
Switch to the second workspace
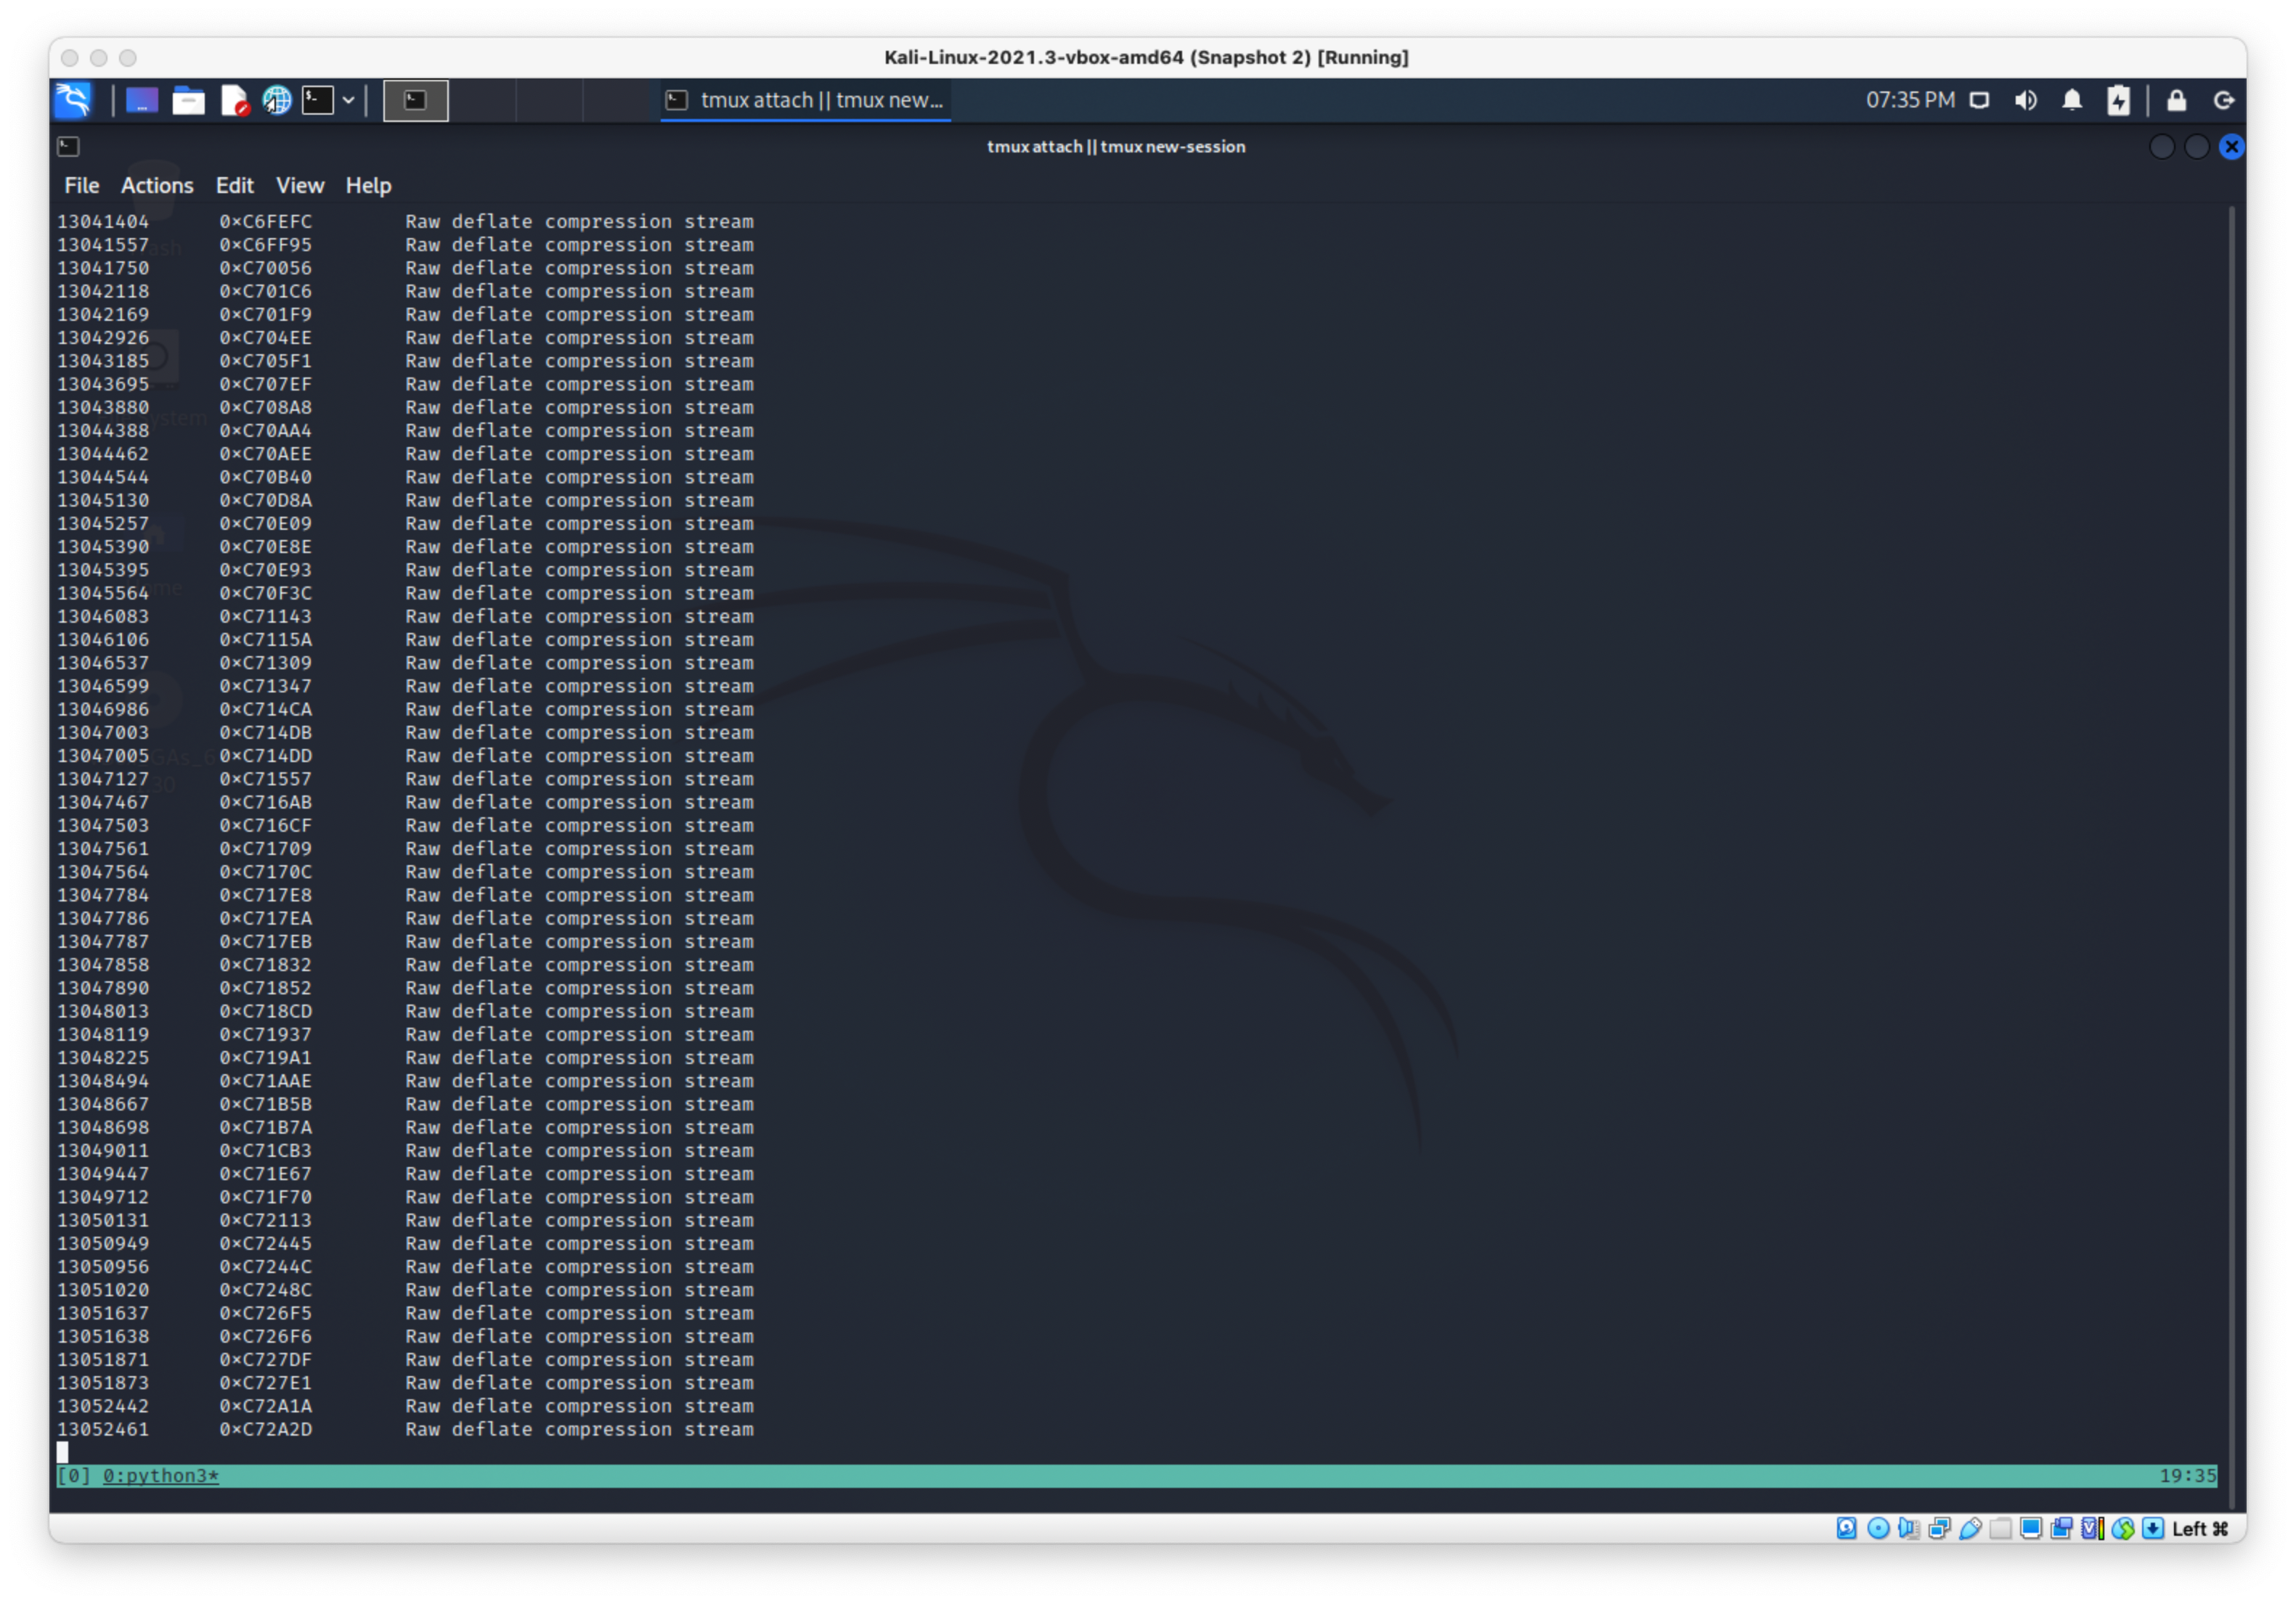(x=482, y=100)
